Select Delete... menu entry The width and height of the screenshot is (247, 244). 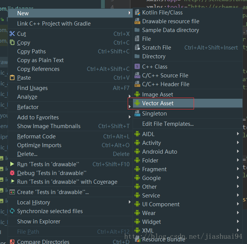70,154
